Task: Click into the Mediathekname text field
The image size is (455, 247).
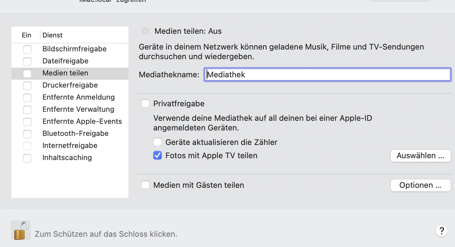Action: 327,75
